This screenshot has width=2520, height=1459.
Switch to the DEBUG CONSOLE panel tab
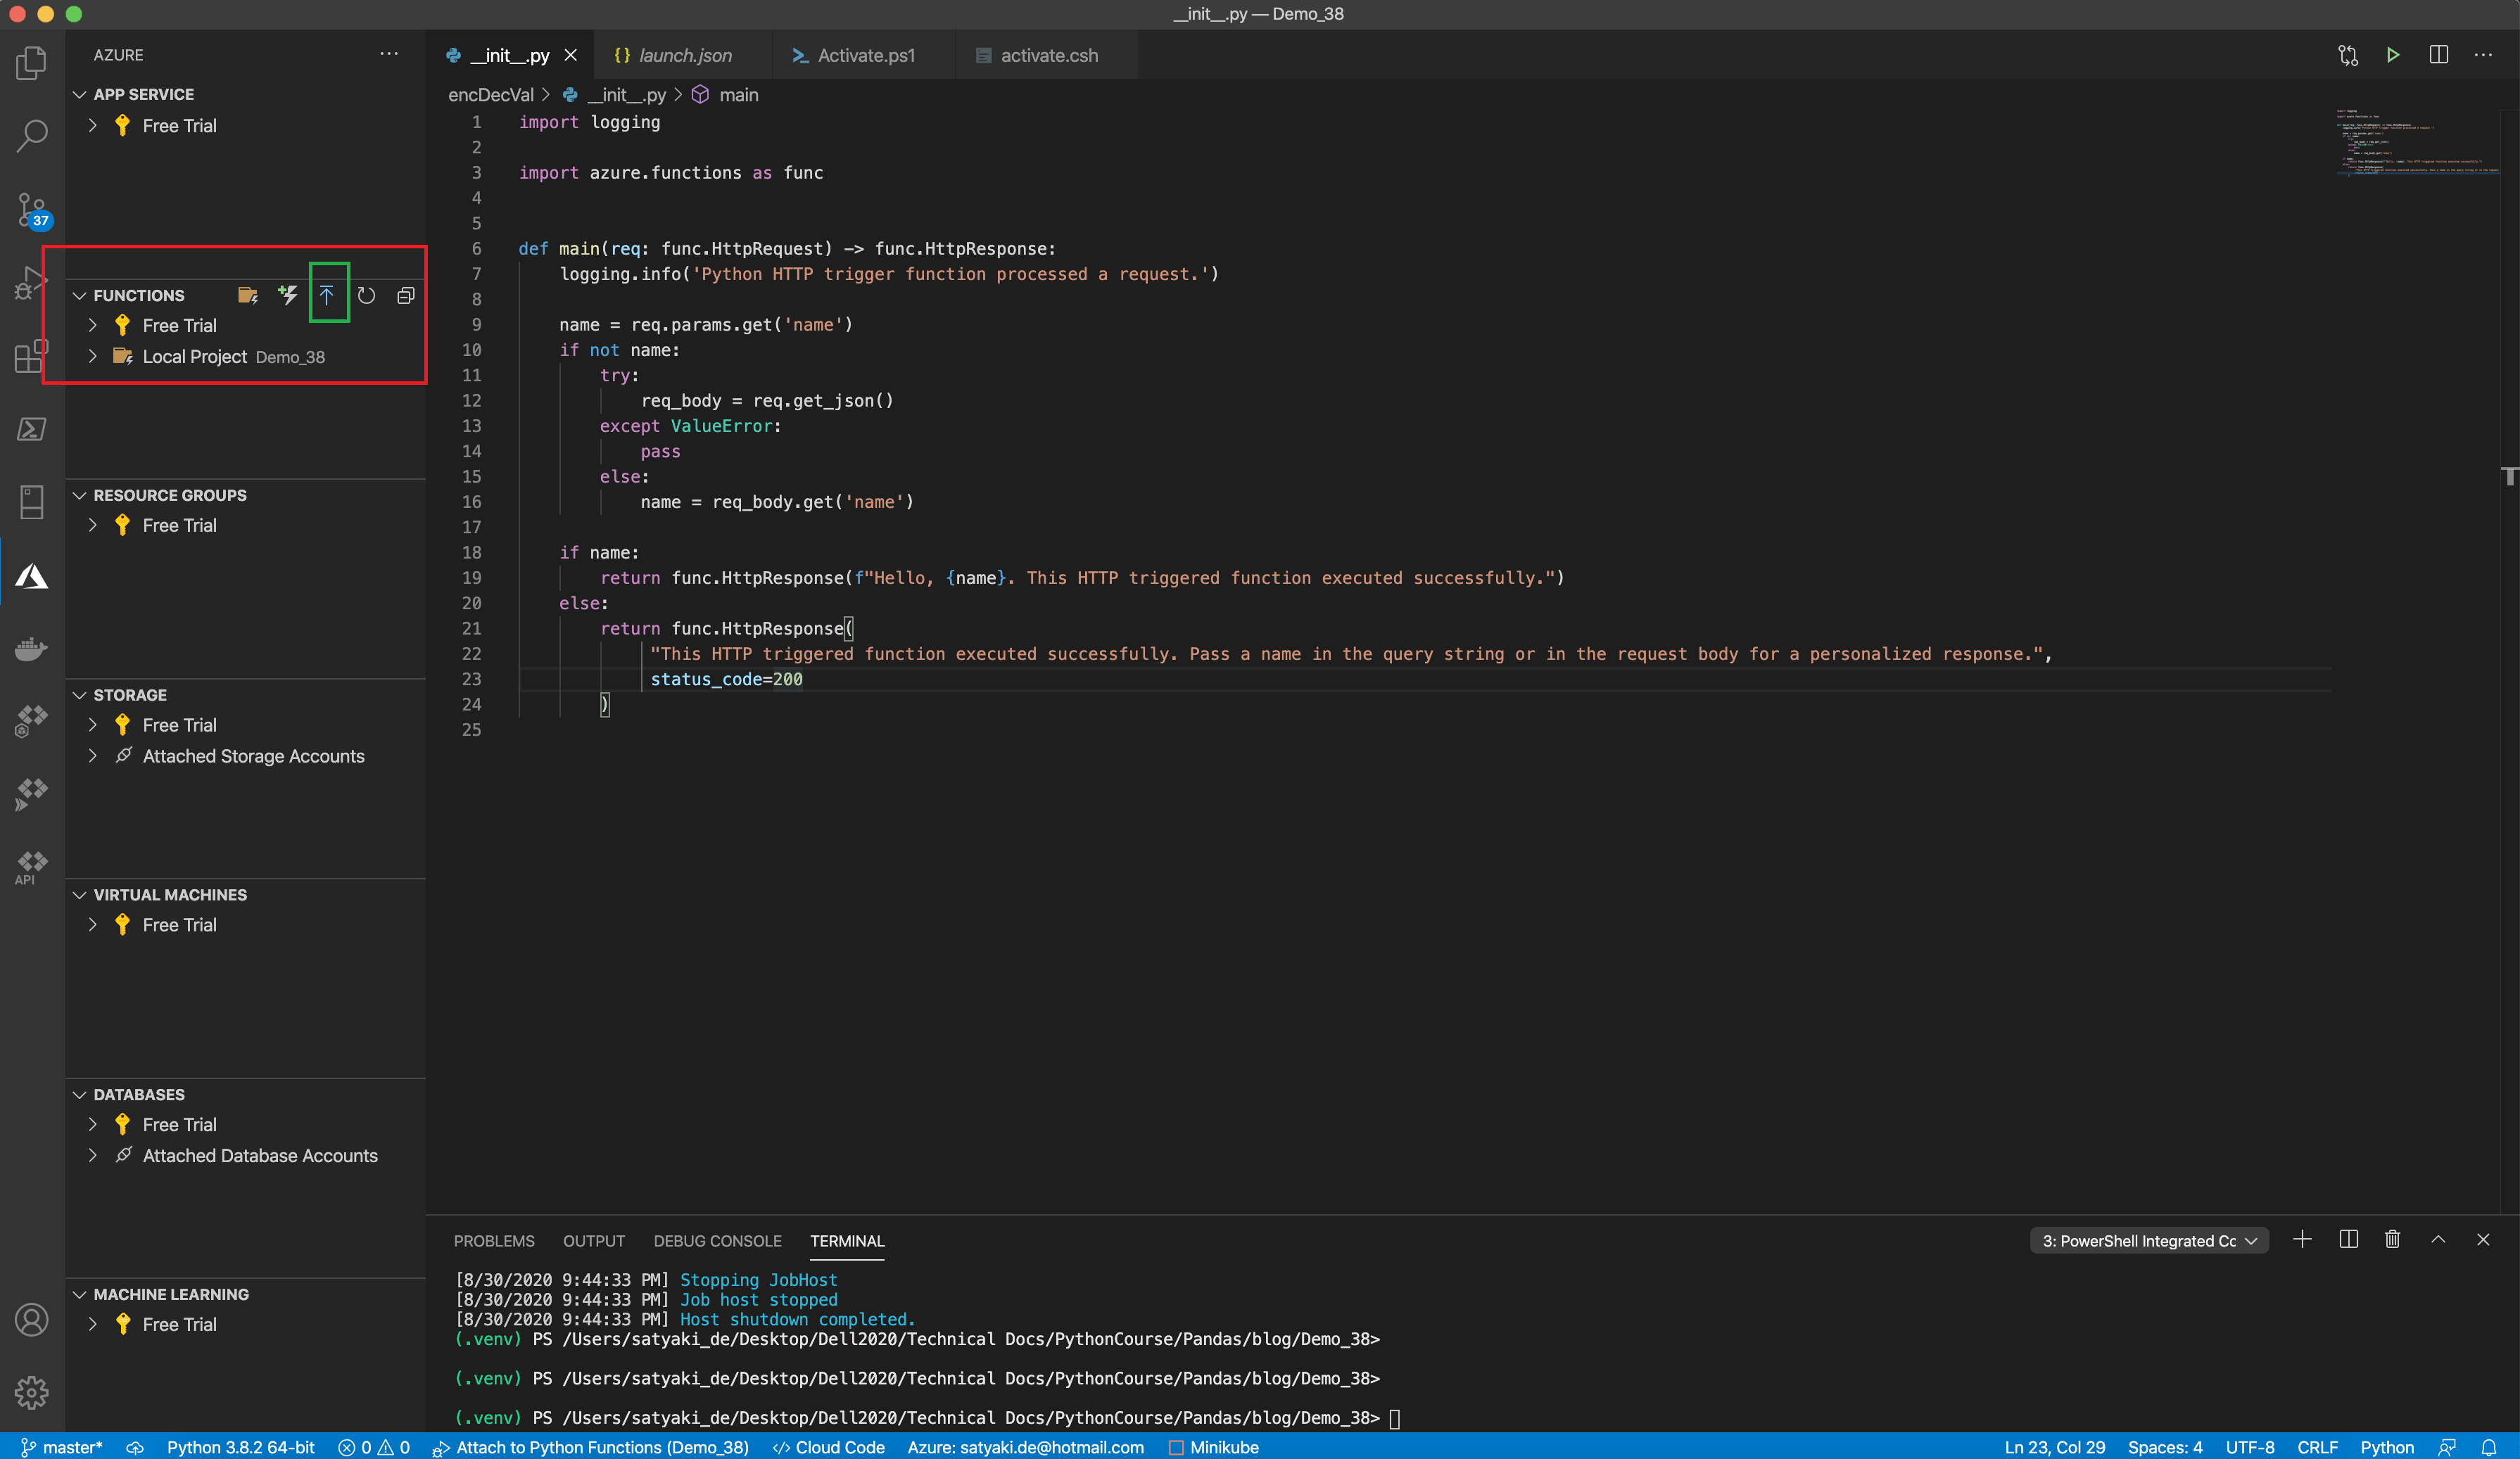pyautogui.click(x=717, y=1240)
